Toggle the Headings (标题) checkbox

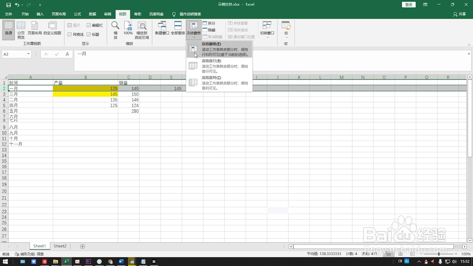[93, 35]
